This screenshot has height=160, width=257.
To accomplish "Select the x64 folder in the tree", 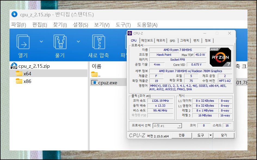I will (48, 73).
